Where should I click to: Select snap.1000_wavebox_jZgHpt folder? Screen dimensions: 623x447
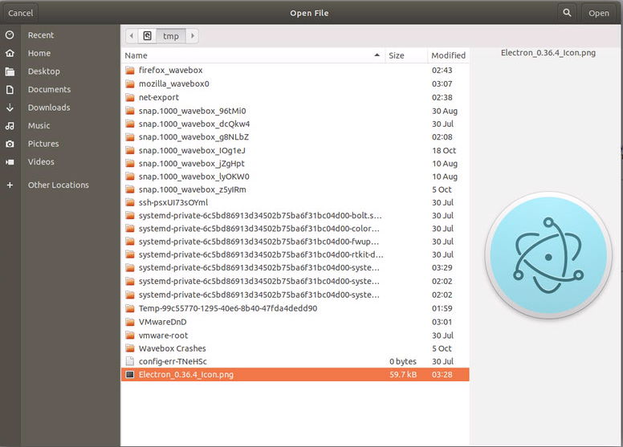(x=295, y=164)
